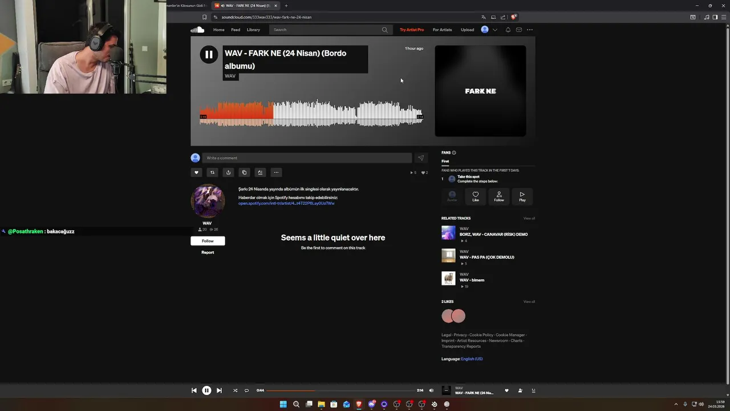Repost the track with the repost icon
Screen dimensions: 730x411
[x=212, y=172]
